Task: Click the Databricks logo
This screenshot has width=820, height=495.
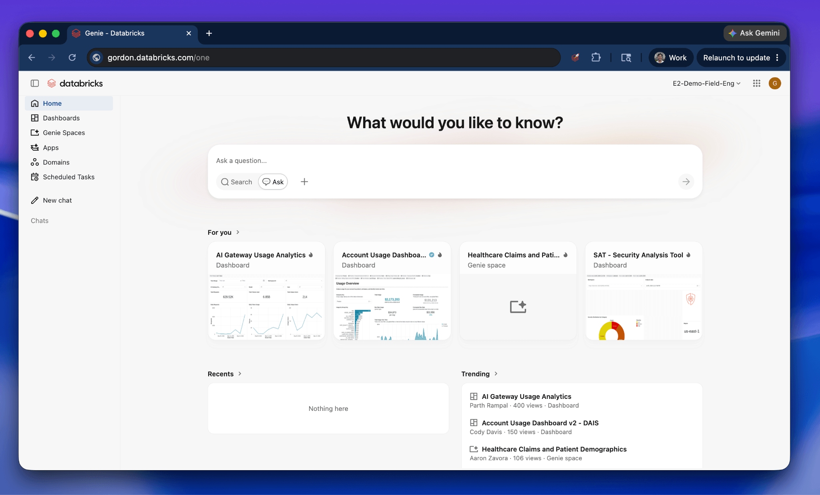Action: click(75, 83)
